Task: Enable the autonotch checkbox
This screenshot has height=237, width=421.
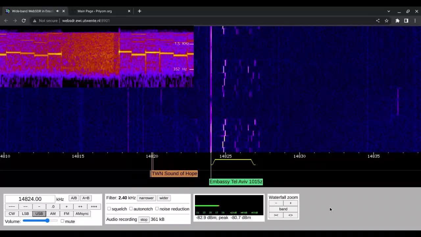Action: [131, 209]
